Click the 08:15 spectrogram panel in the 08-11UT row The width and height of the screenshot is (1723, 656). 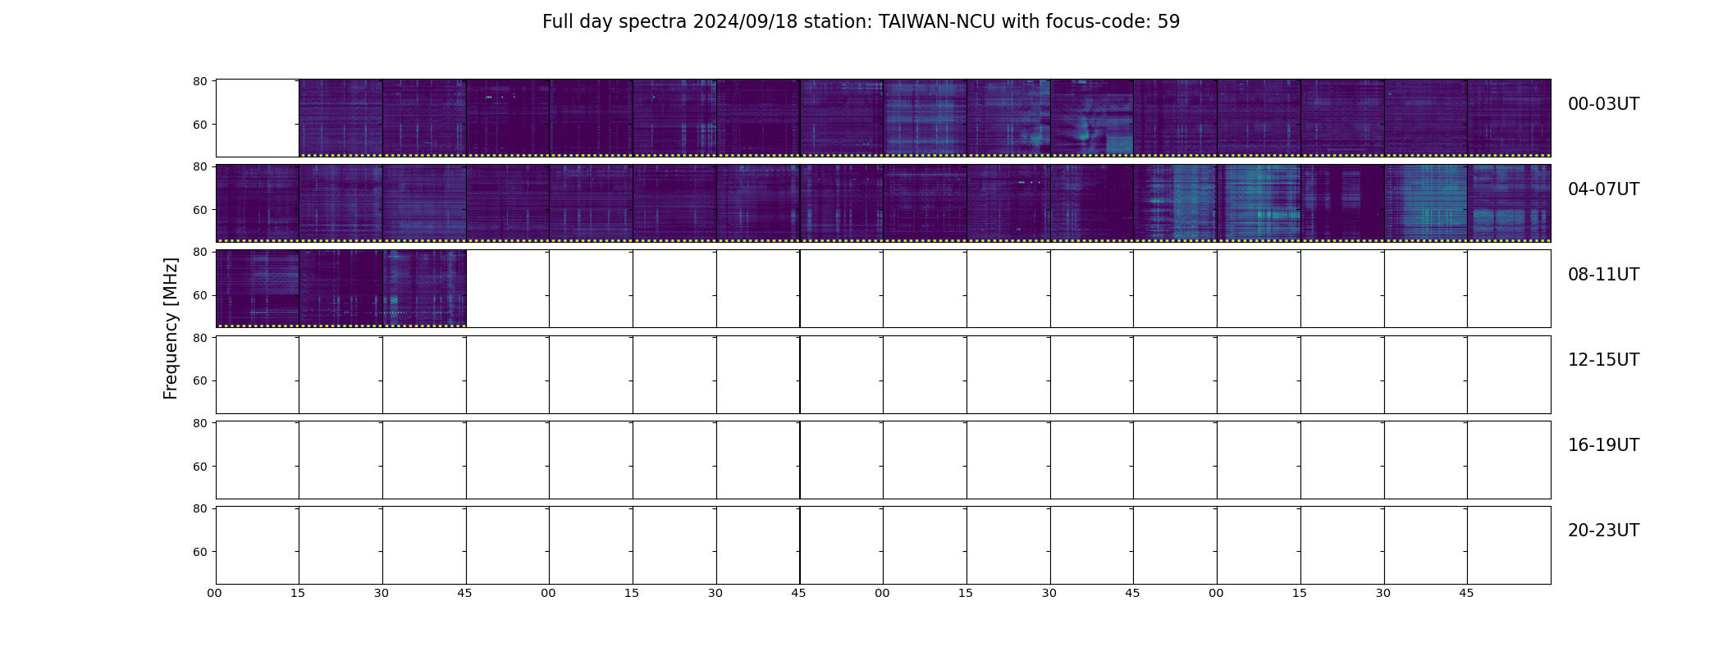click(x=340, y=289)
